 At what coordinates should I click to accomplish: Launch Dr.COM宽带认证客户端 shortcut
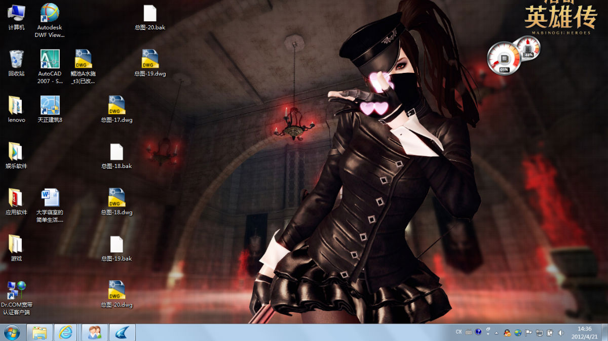(16, 298)
